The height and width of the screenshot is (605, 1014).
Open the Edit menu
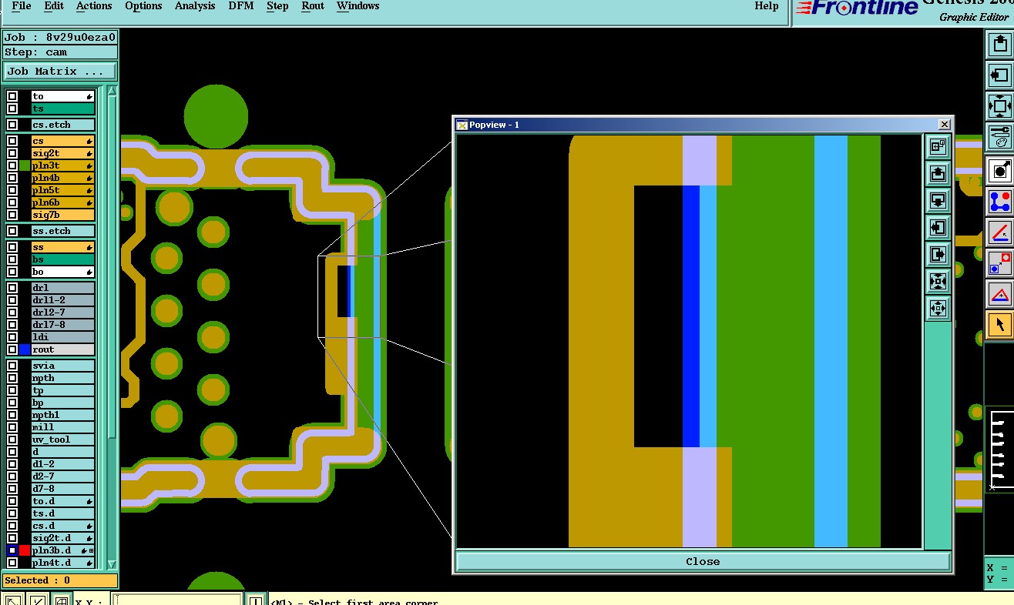[54, 6]
